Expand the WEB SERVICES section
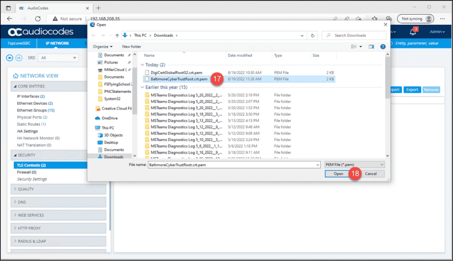The width and height of the screenshot is (453, 261). 58,215
